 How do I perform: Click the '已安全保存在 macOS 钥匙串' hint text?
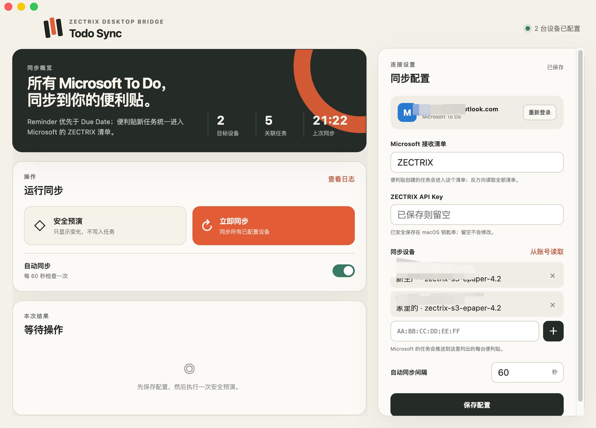point(443,232)
